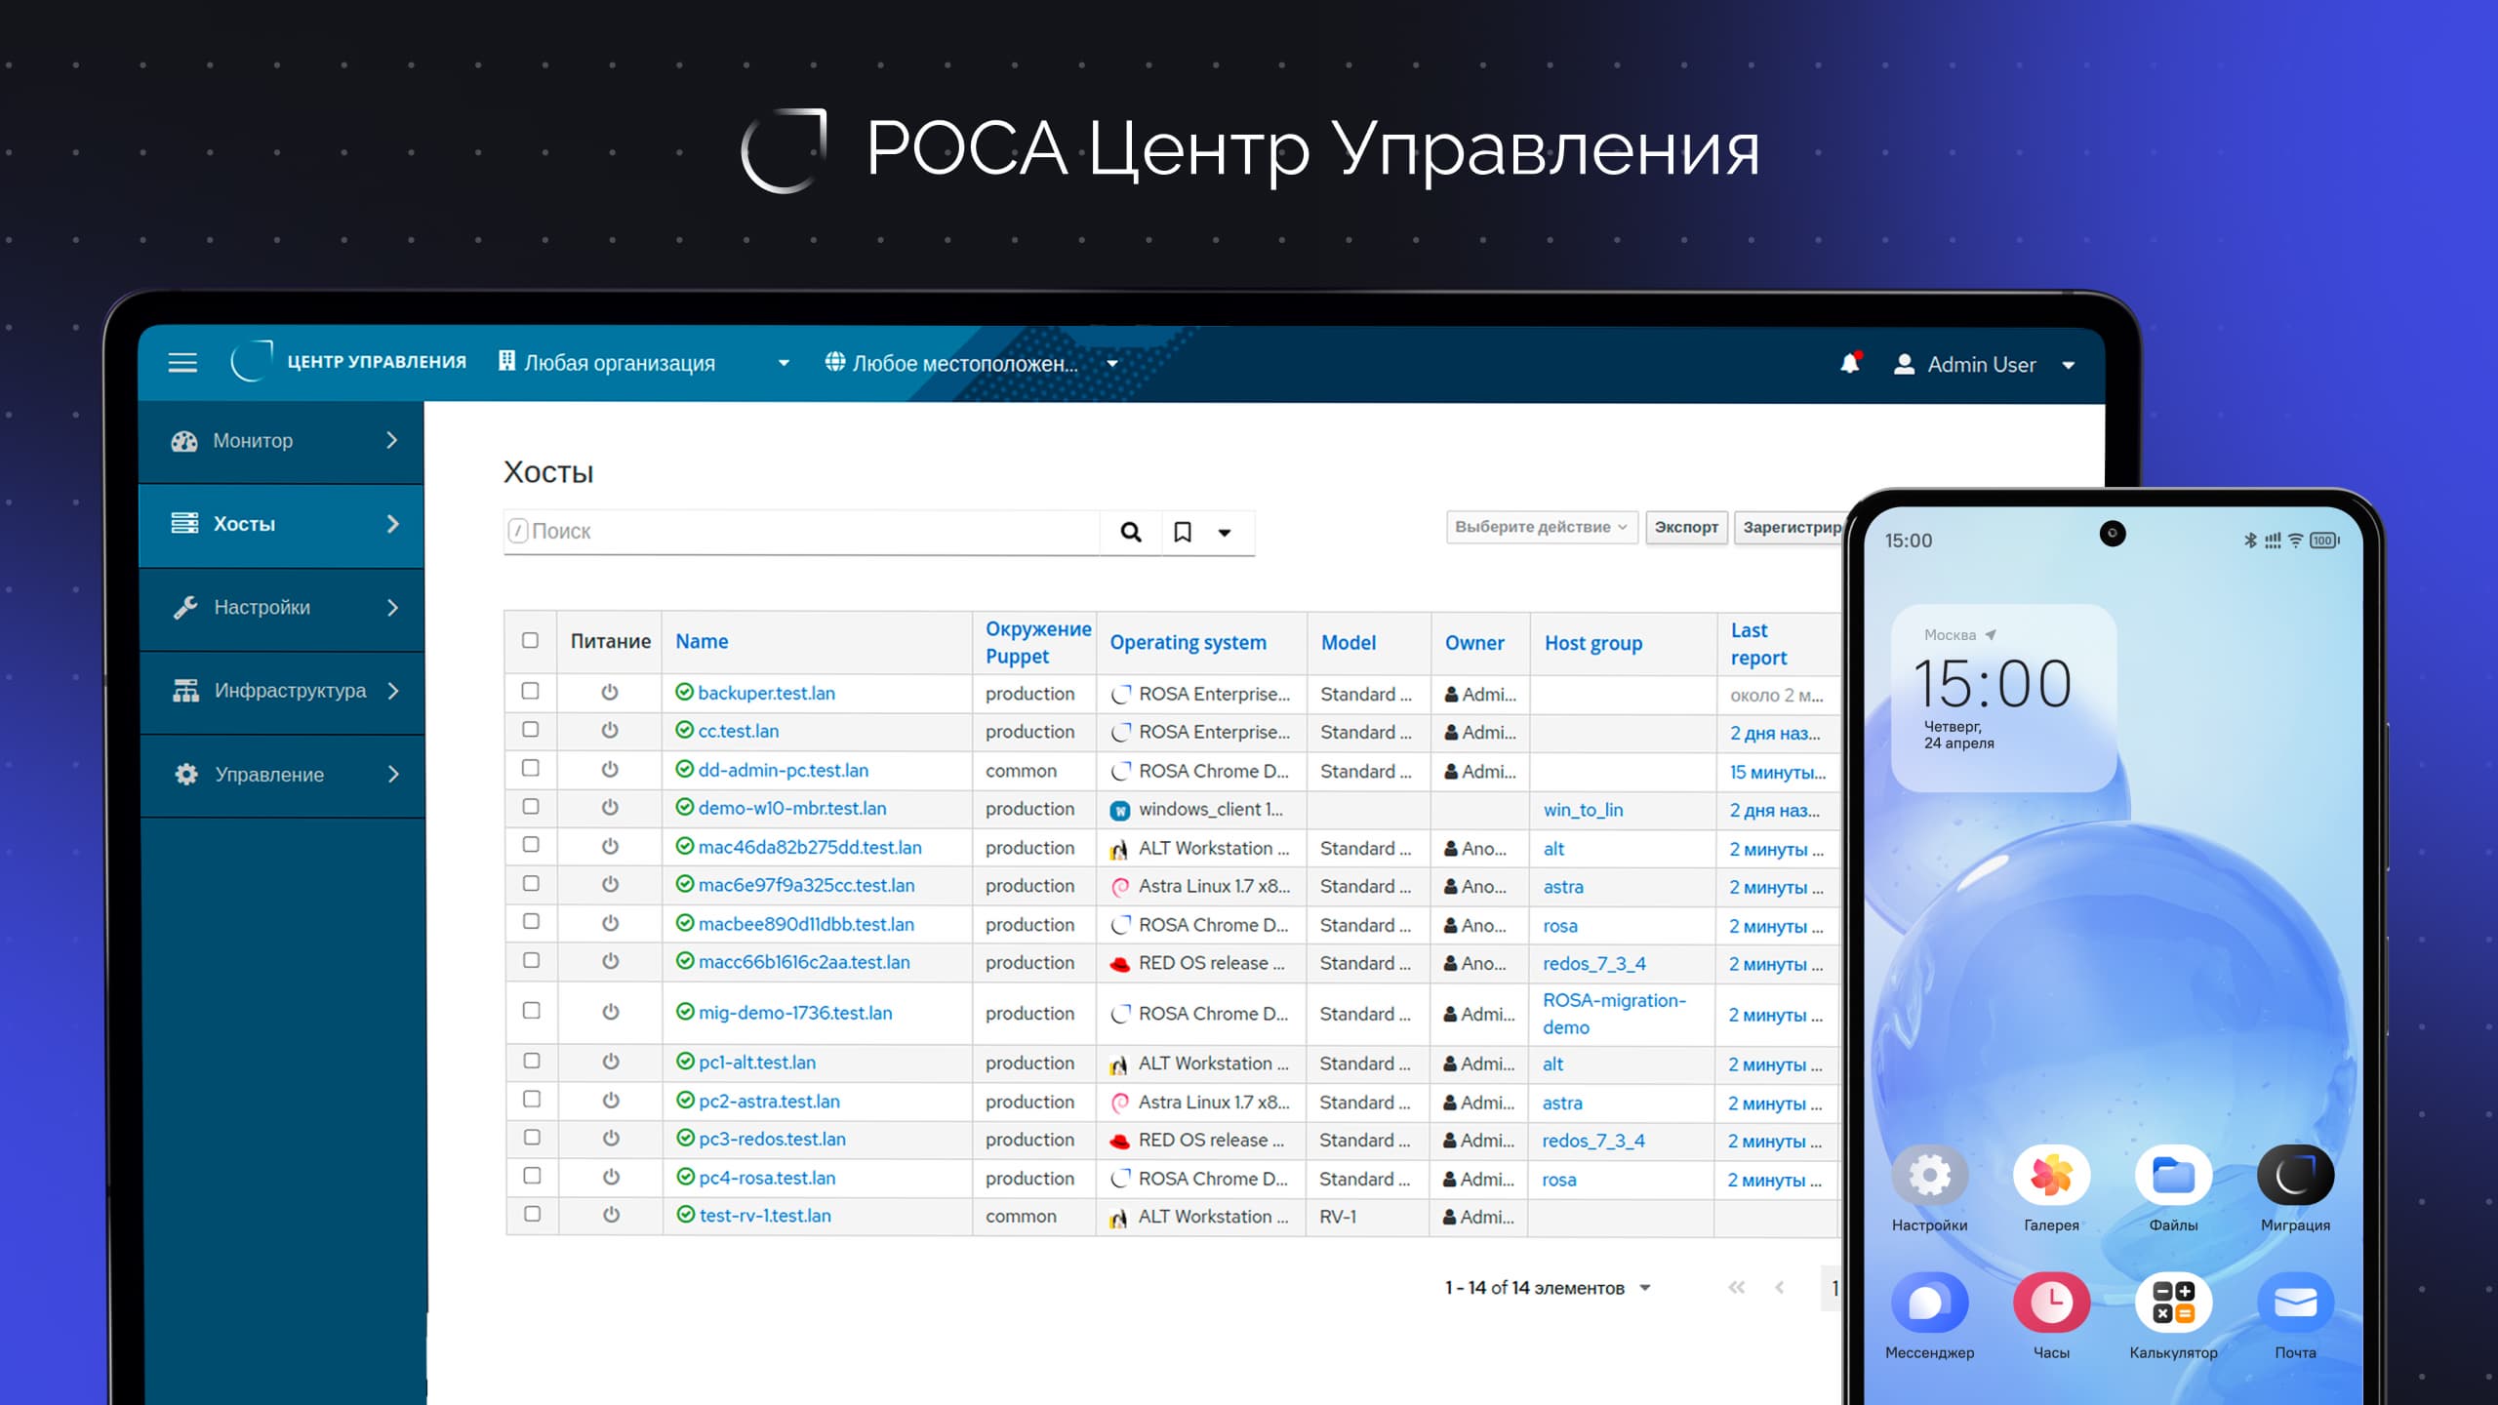Open the phone Gallery app
The width and height of the screenshot is (2498, 1405).
pos(2051,1176)
